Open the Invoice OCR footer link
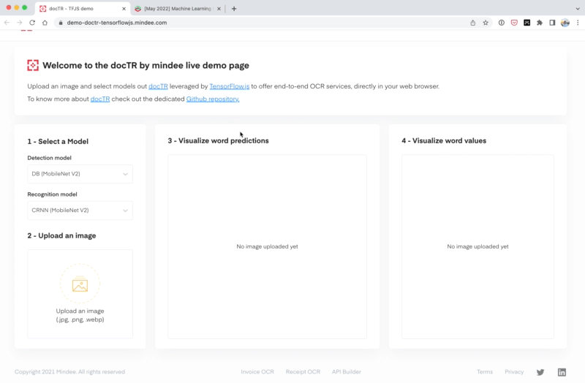 257,372
